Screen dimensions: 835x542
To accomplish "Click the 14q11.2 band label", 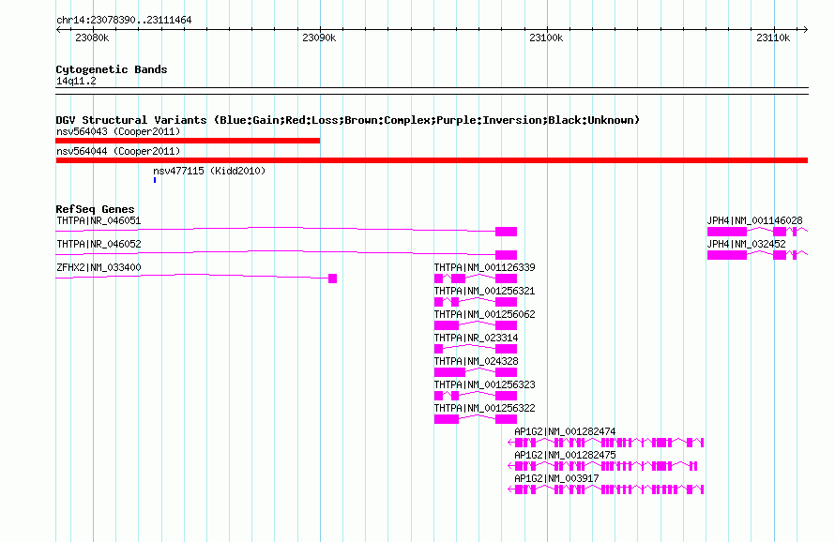I will tap(76, 81).
